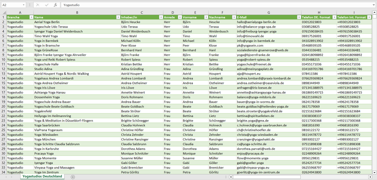This screenshot has height=180, width=377.
Task: Open the Nachname column filter dropdown
Action: click(234, 17)
